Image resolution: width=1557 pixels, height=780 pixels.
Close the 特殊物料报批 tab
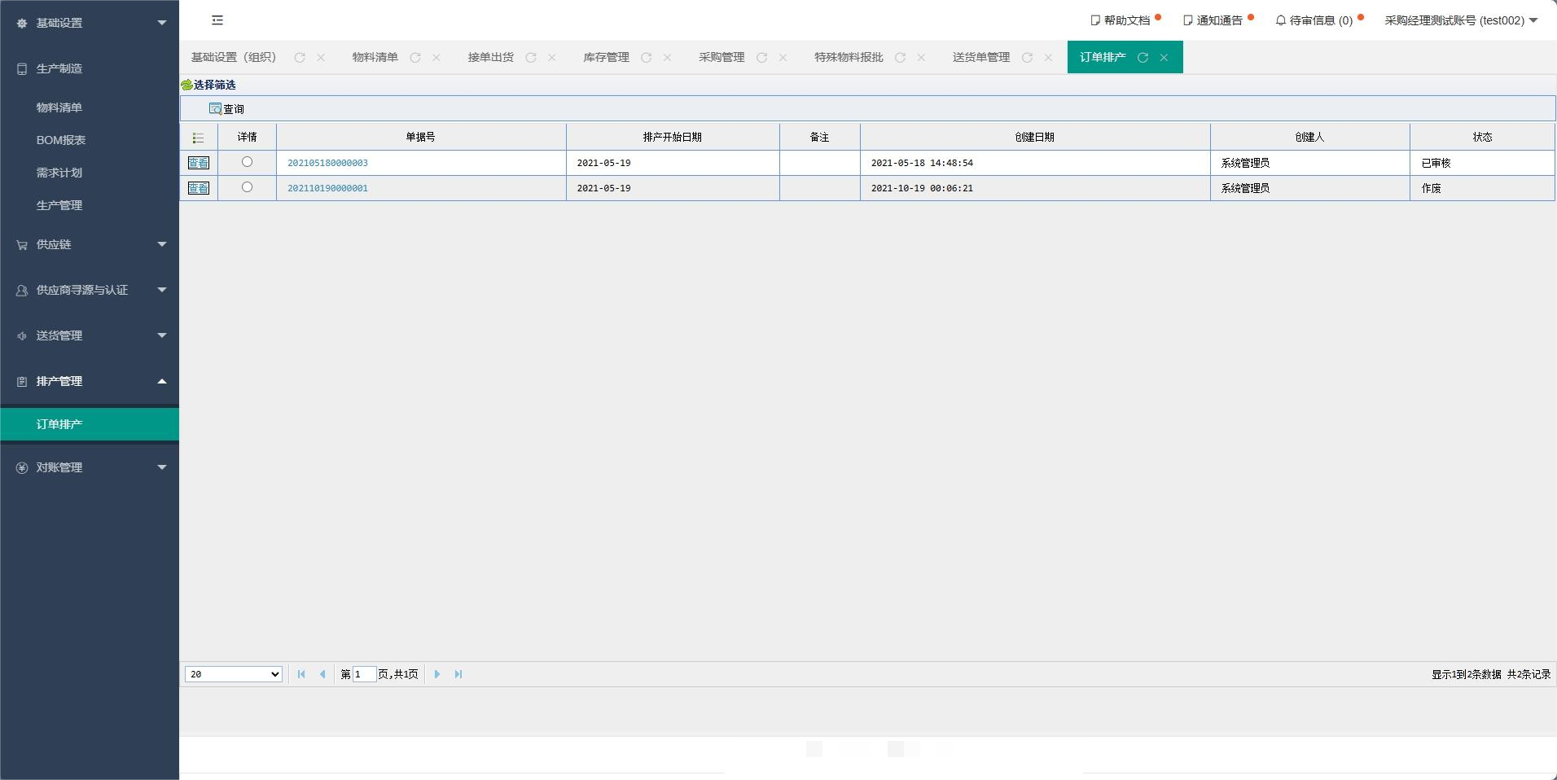coord(921,58)
